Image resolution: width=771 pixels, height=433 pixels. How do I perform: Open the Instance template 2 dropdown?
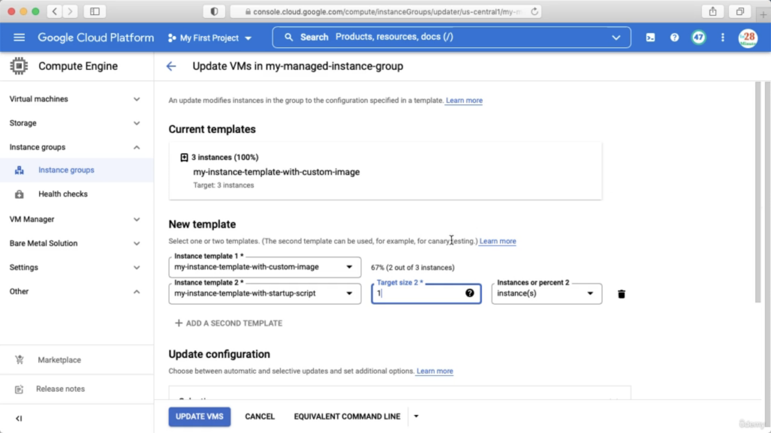[x=265, y=293]
